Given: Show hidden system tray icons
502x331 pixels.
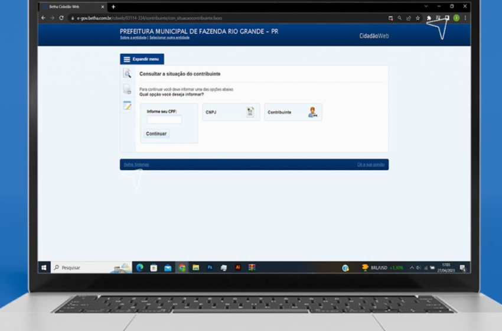Looking at the screenshot, I should tap(412, 268).
